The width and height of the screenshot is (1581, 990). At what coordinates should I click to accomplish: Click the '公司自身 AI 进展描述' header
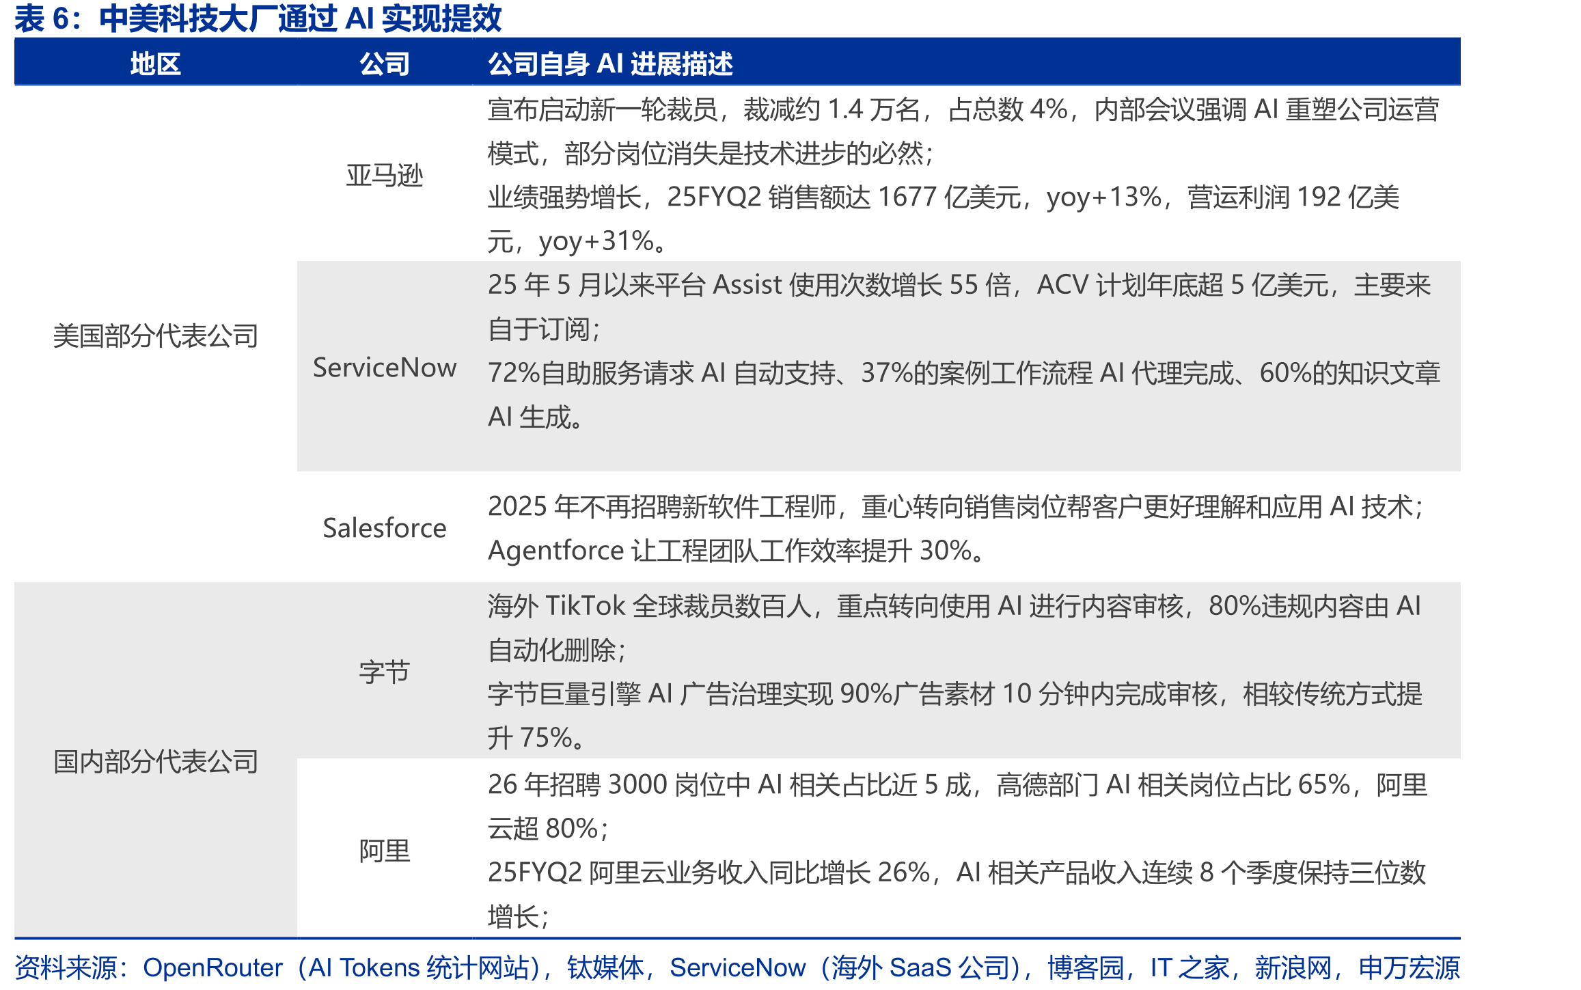point(610,64)
